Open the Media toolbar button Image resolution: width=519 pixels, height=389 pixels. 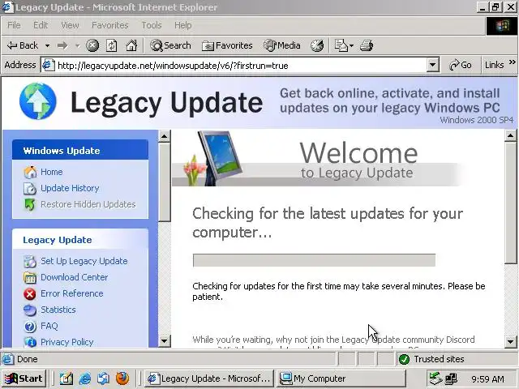coord(282,45)
